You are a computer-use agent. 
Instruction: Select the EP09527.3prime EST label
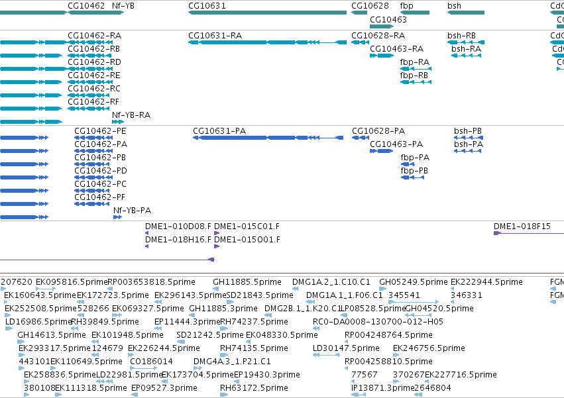click(x=164, y=388)
